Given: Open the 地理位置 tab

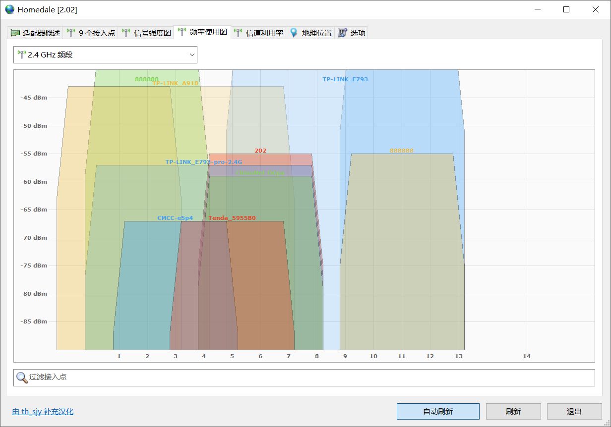Looking at the screenshot, I should (310, 33).
